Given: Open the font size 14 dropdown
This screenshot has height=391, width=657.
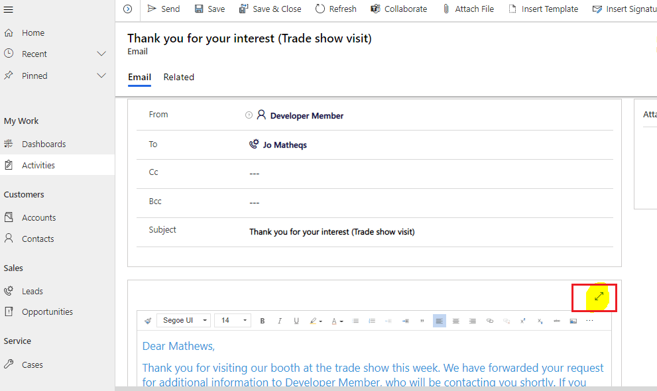Looking at the screenshot, I should point(232,321).
